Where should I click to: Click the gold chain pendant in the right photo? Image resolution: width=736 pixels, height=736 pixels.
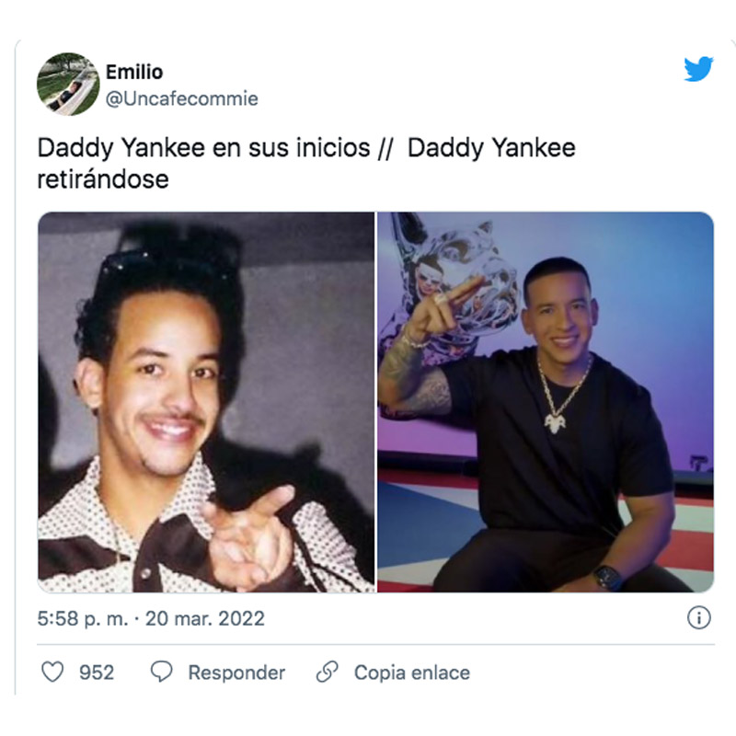[556, 422]
